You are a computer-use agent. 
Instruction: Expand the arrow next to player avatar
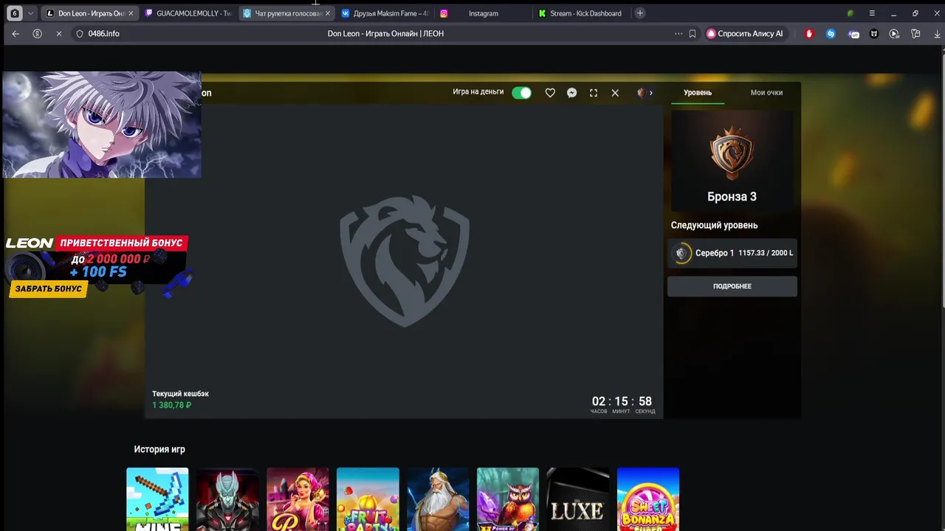(x=650, y=93)
